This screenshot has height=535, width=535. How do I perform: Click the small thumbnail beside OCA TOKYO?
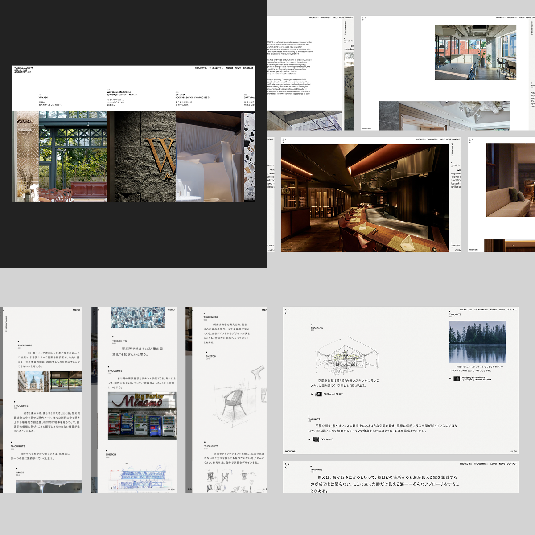[x=316, y=440]
